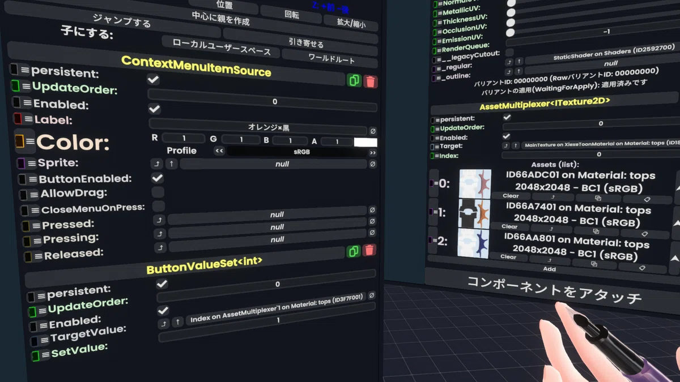Open the sRGB color profile selector

[297, 152]
